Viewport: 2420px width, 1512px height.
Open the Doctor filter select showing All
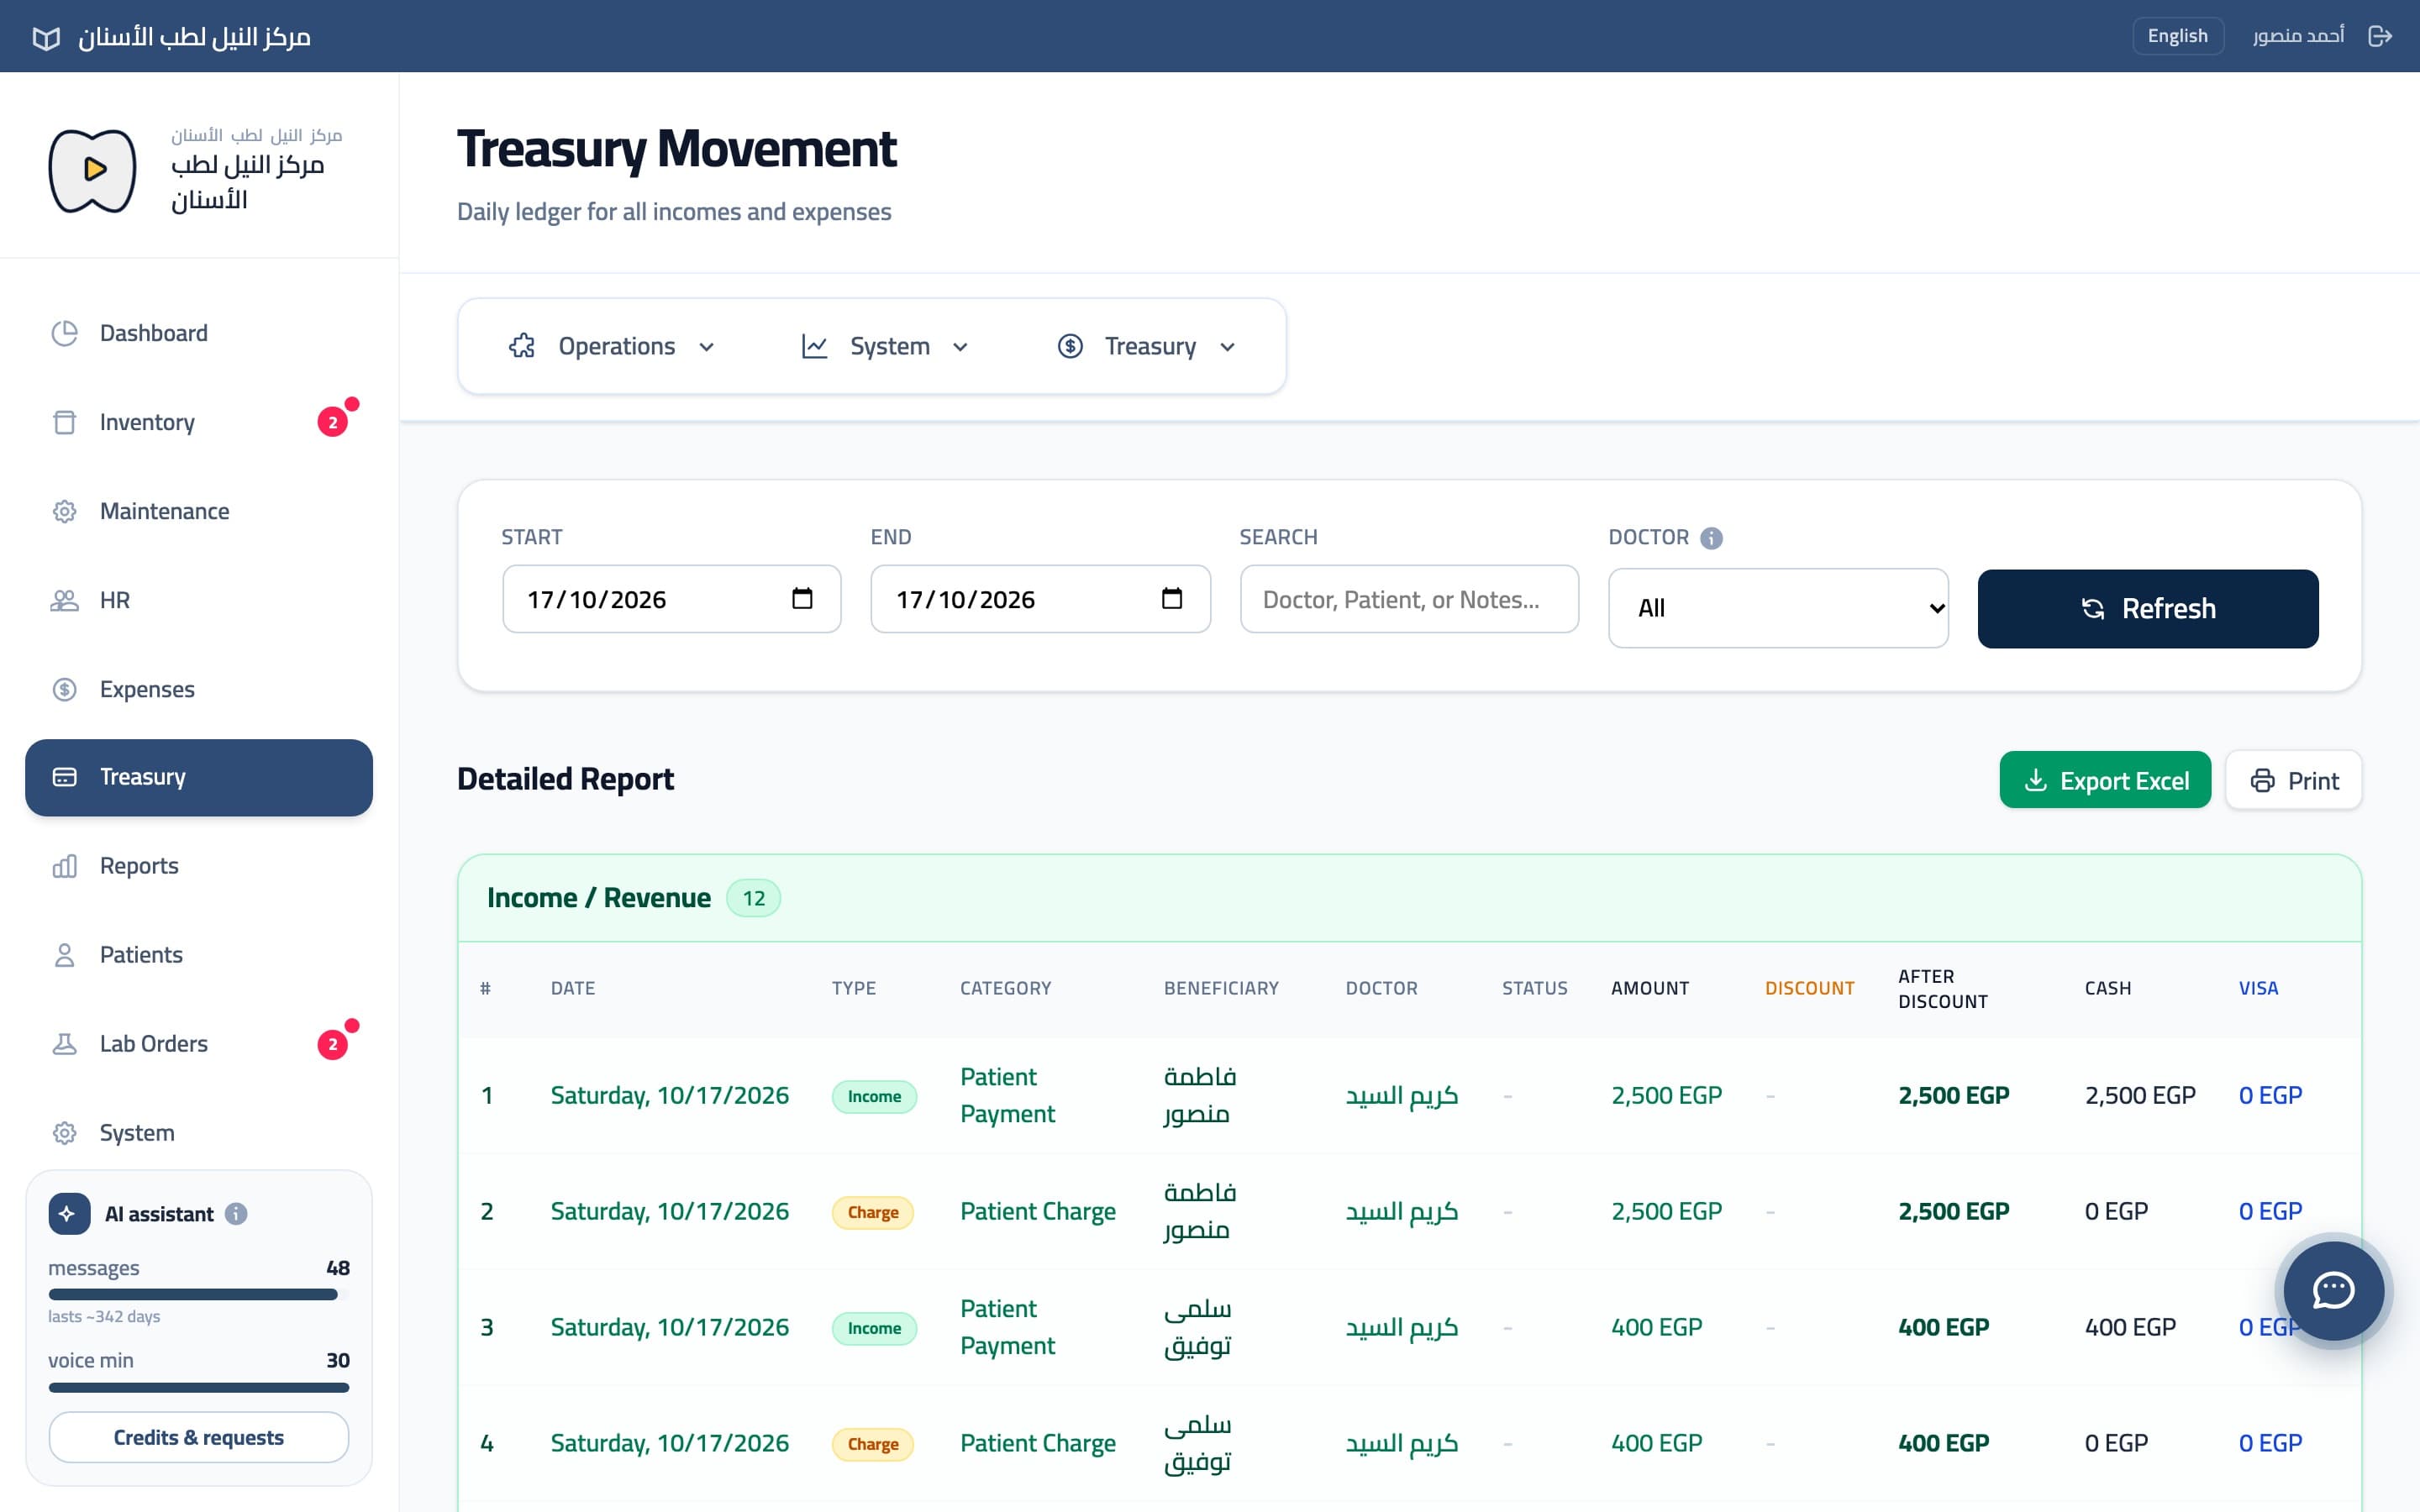pyautogui.click(x=1778, y=608)
